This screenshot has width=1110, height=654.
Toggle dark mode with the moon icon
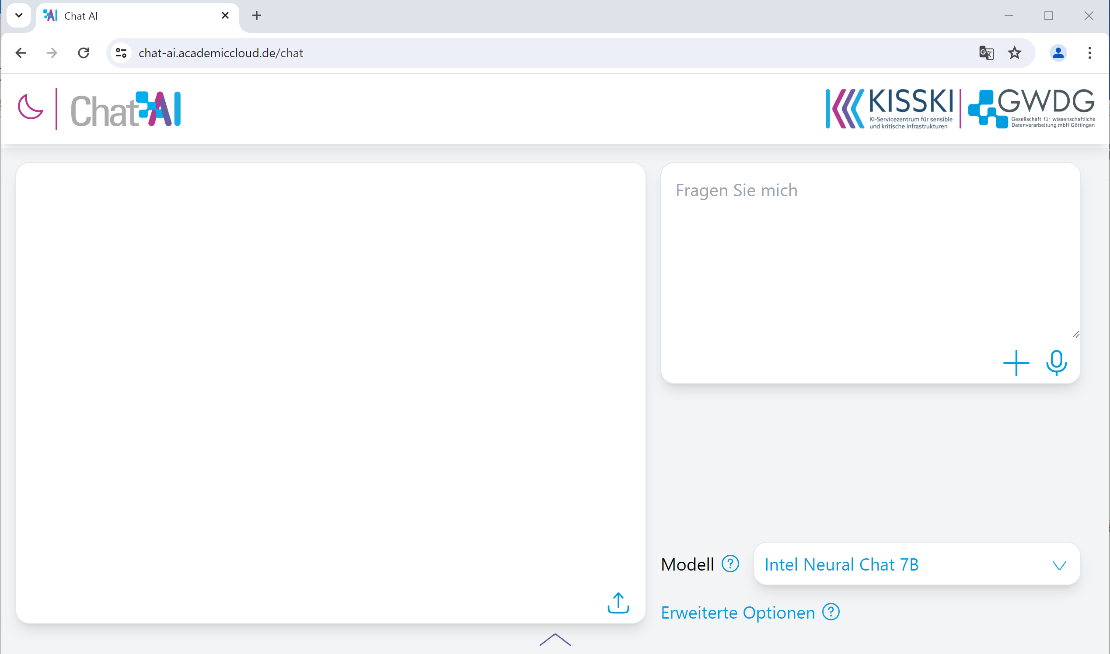pos(30,107)
